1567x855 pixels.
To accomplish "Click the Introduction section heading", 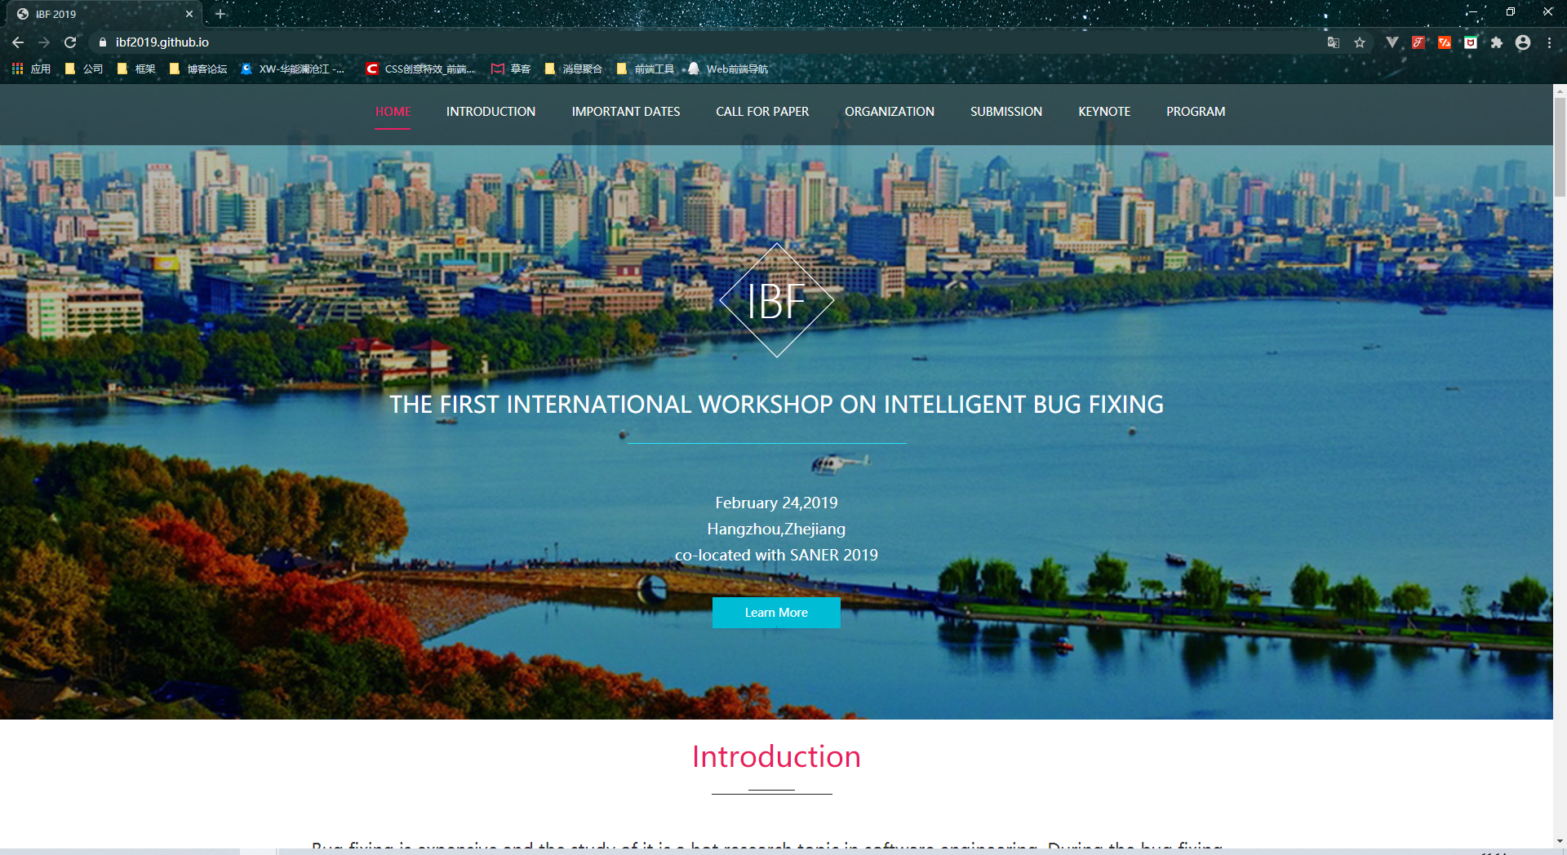I will point(776,757).
